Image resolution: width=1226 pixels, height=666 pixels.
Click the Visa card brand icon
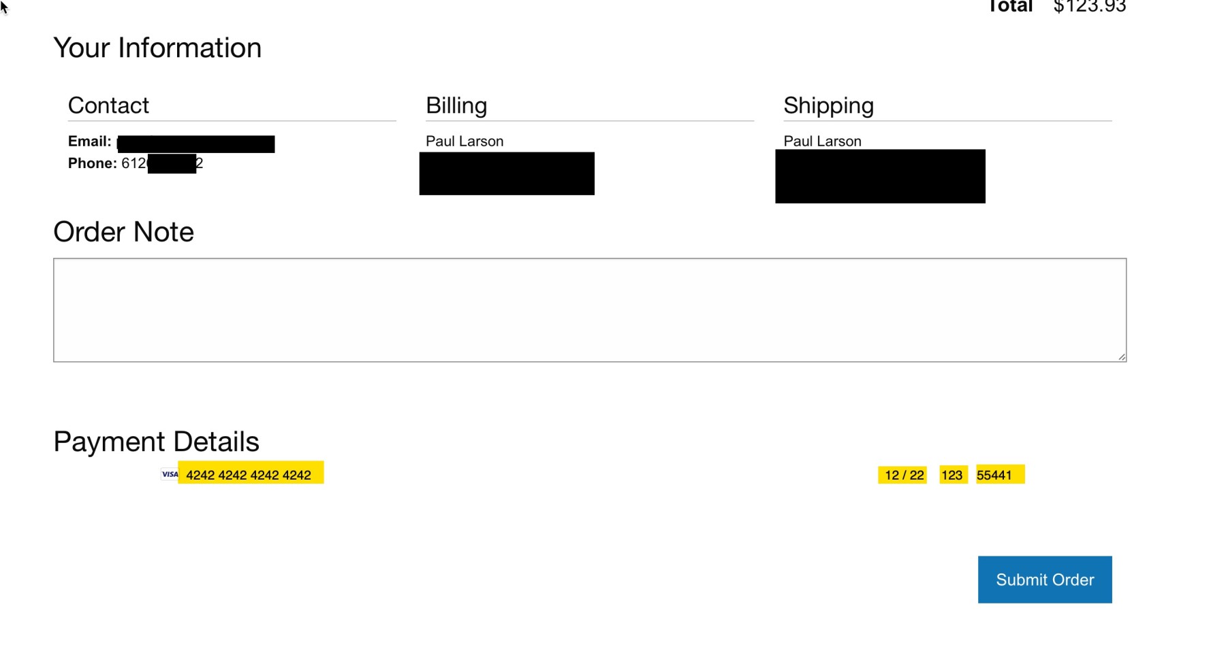[170, 474]
